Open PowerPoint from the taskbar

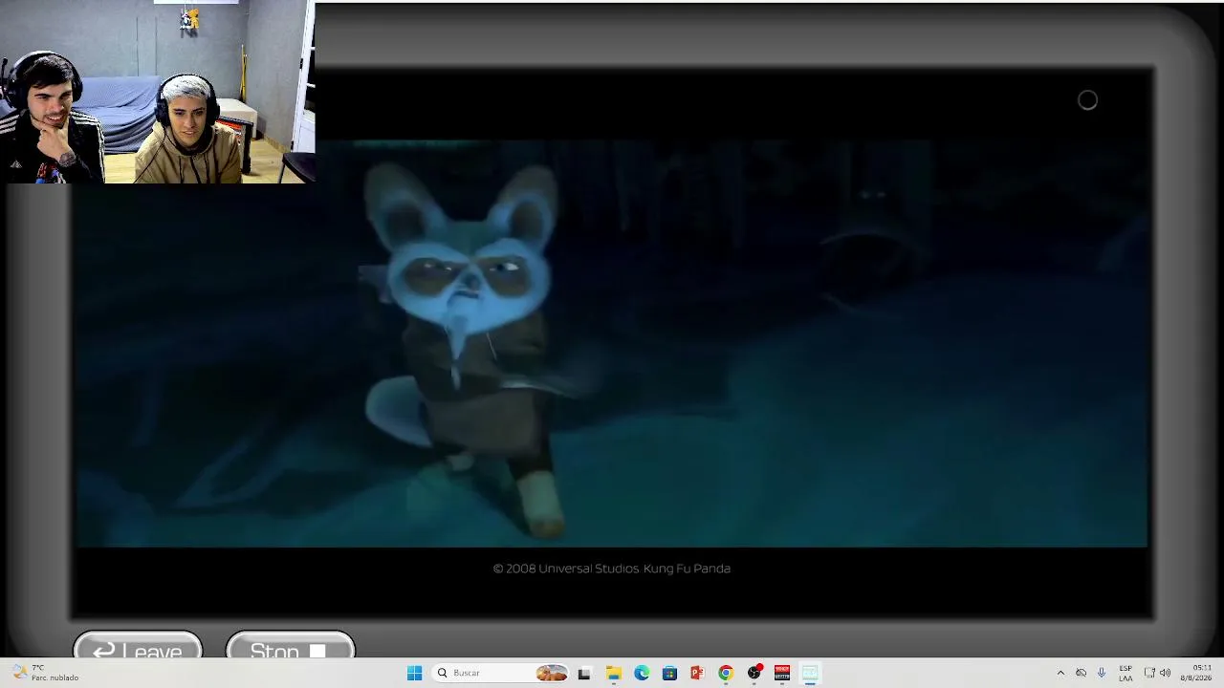point(697,673)
